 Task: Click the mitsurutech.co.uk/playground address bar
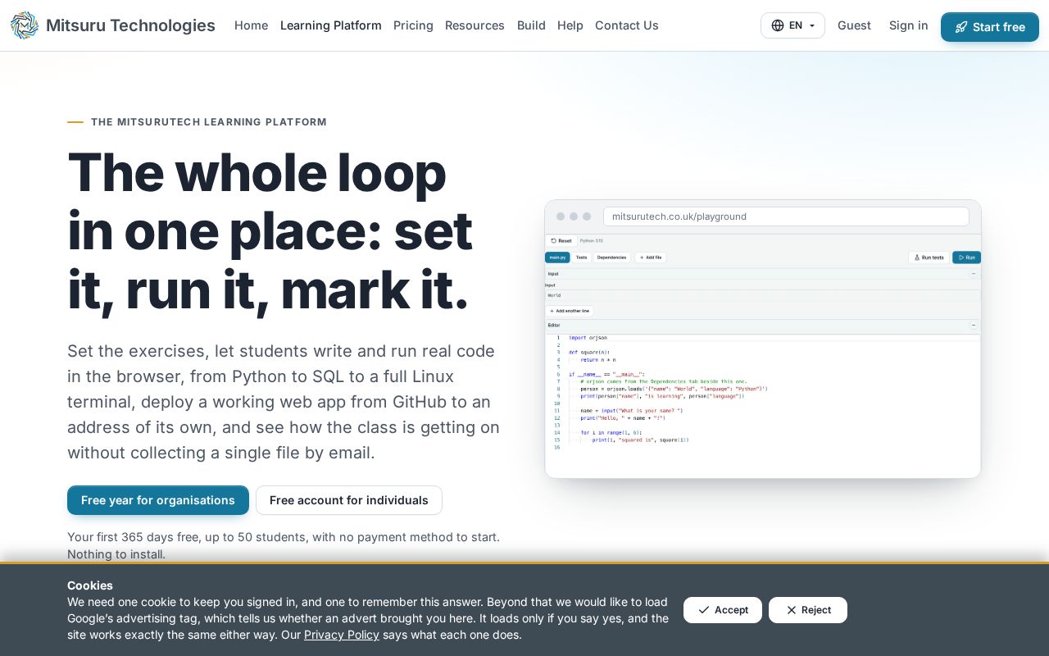coord(786,216)
